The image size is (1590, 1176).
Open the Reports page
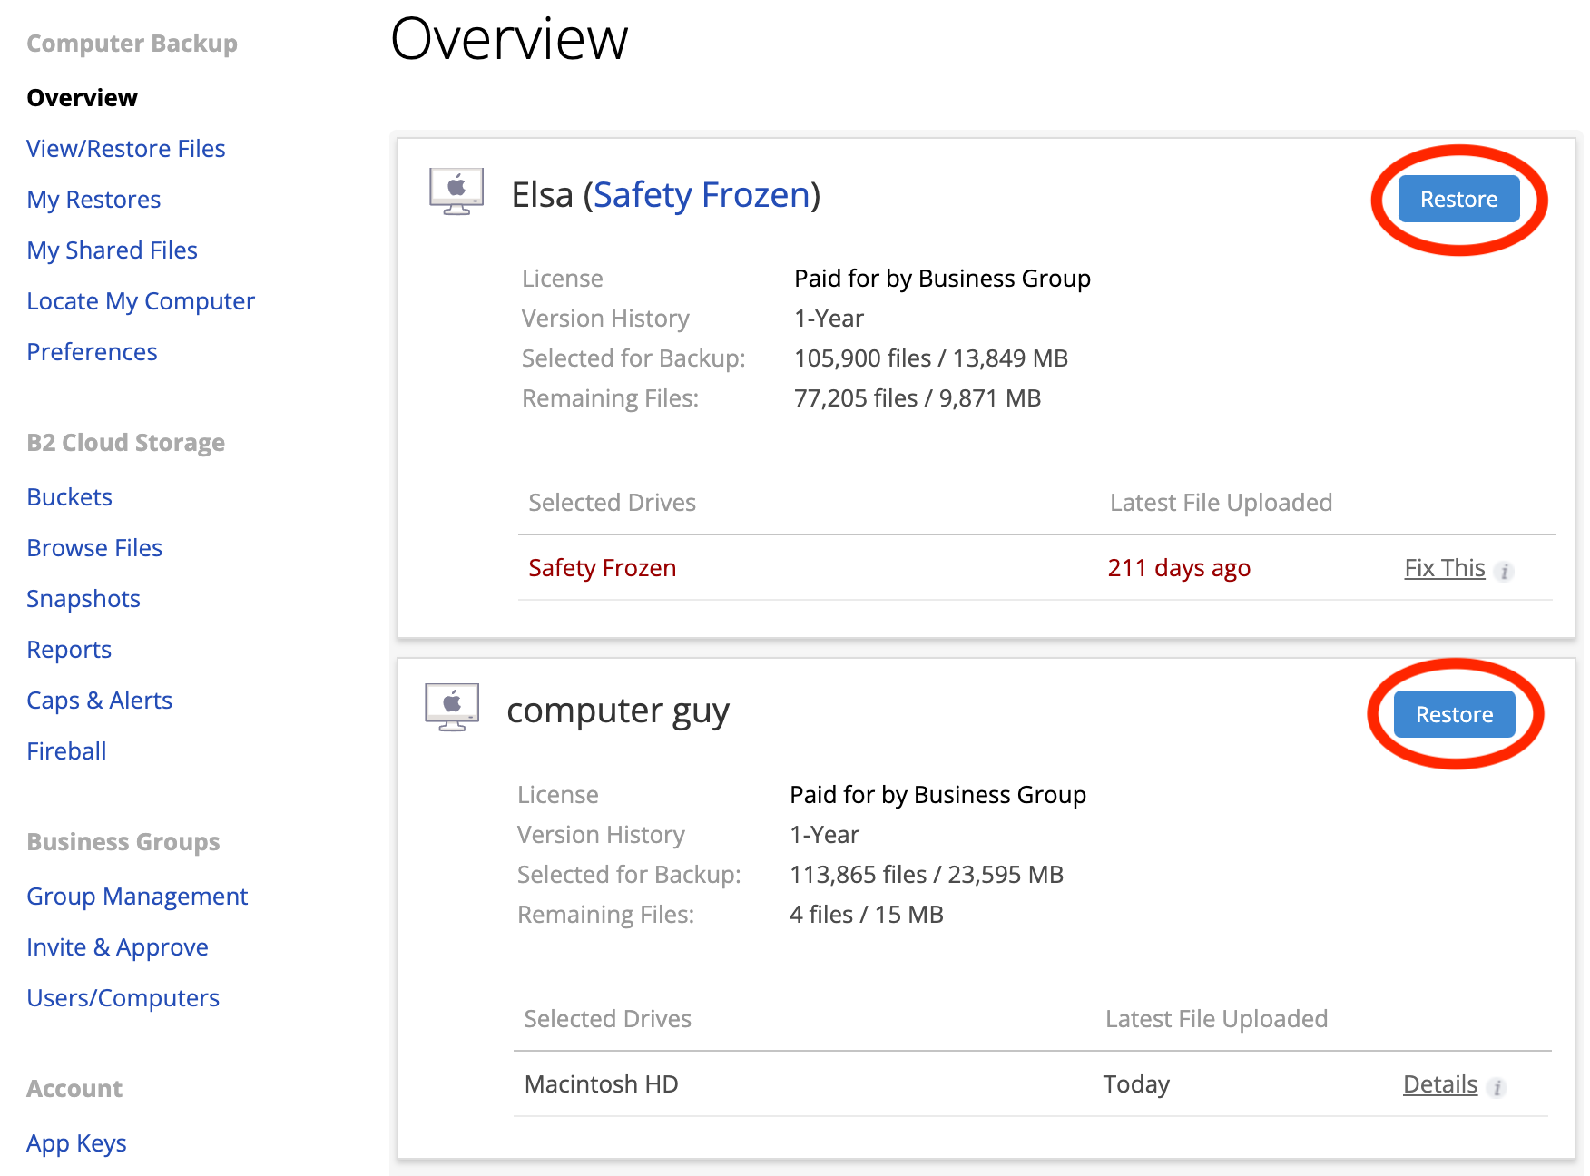pyautogui.click(x=69, y=650)
